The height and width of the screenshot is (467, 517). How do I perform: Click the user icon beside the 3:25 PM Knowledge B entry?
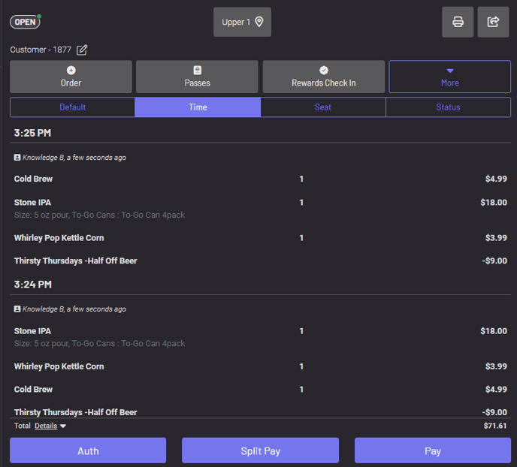[17, 158]
